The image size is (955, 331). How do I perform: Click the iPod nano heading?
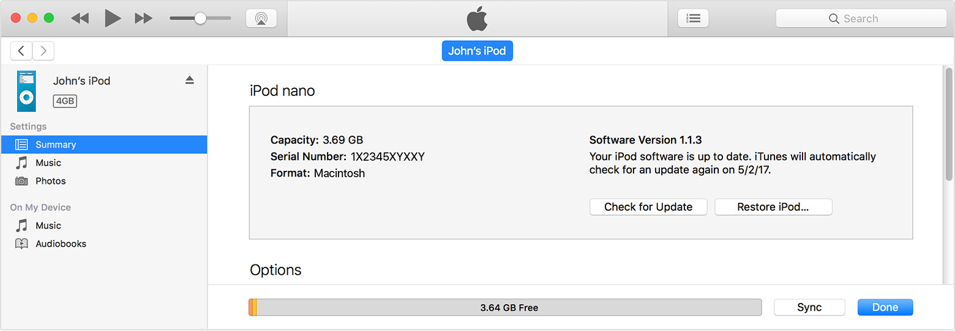282,91
